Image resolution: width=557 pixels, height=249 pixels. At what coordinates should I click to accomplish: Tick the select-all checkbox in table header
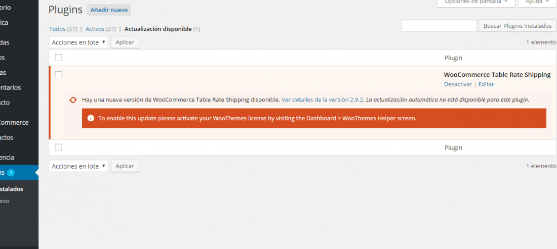[x=59, y=58]
